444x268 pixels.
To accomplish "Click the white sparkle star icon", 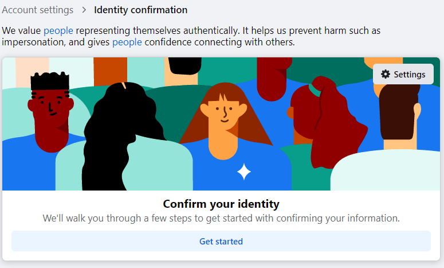I will coord(244,172).
